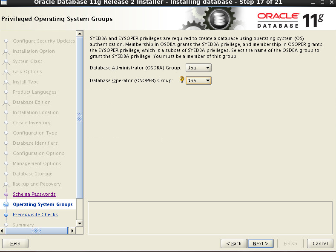Click the Operating System Groups step bullet icon
Screen dimensions: 336x252
(x=6, y=204)
